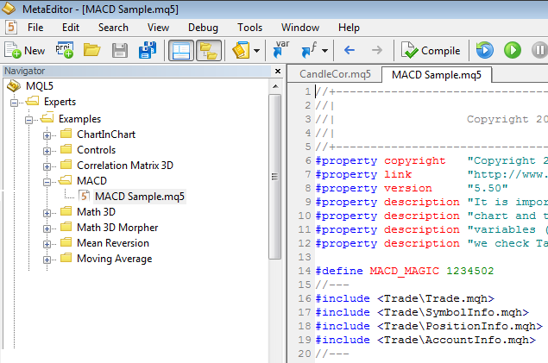Open the Help menu

(x=349, y=28)
